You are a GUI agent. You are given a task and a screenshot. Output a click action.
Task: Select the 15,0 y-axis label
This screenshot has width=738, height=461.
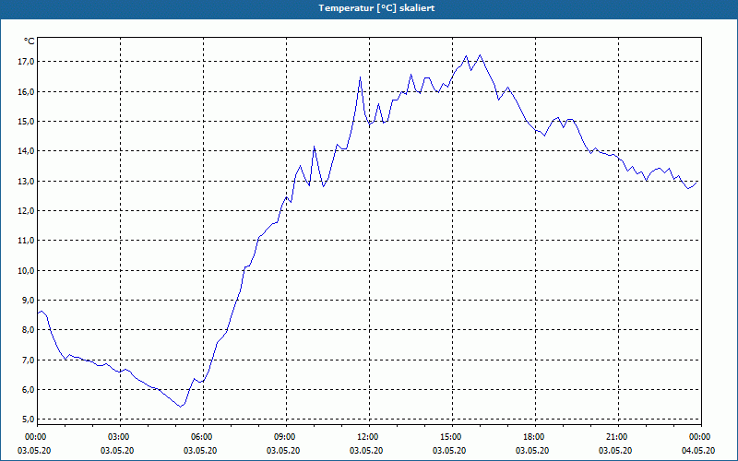click(26, 122)
